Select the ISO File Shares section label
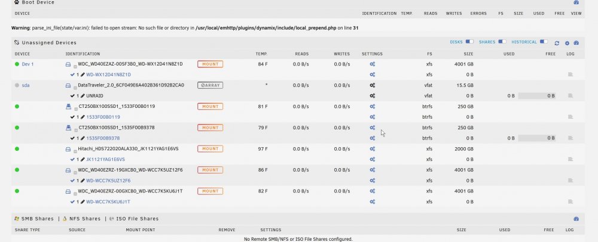Image resolution: width=598 pixels, height=242 pixels. (137, 219)
